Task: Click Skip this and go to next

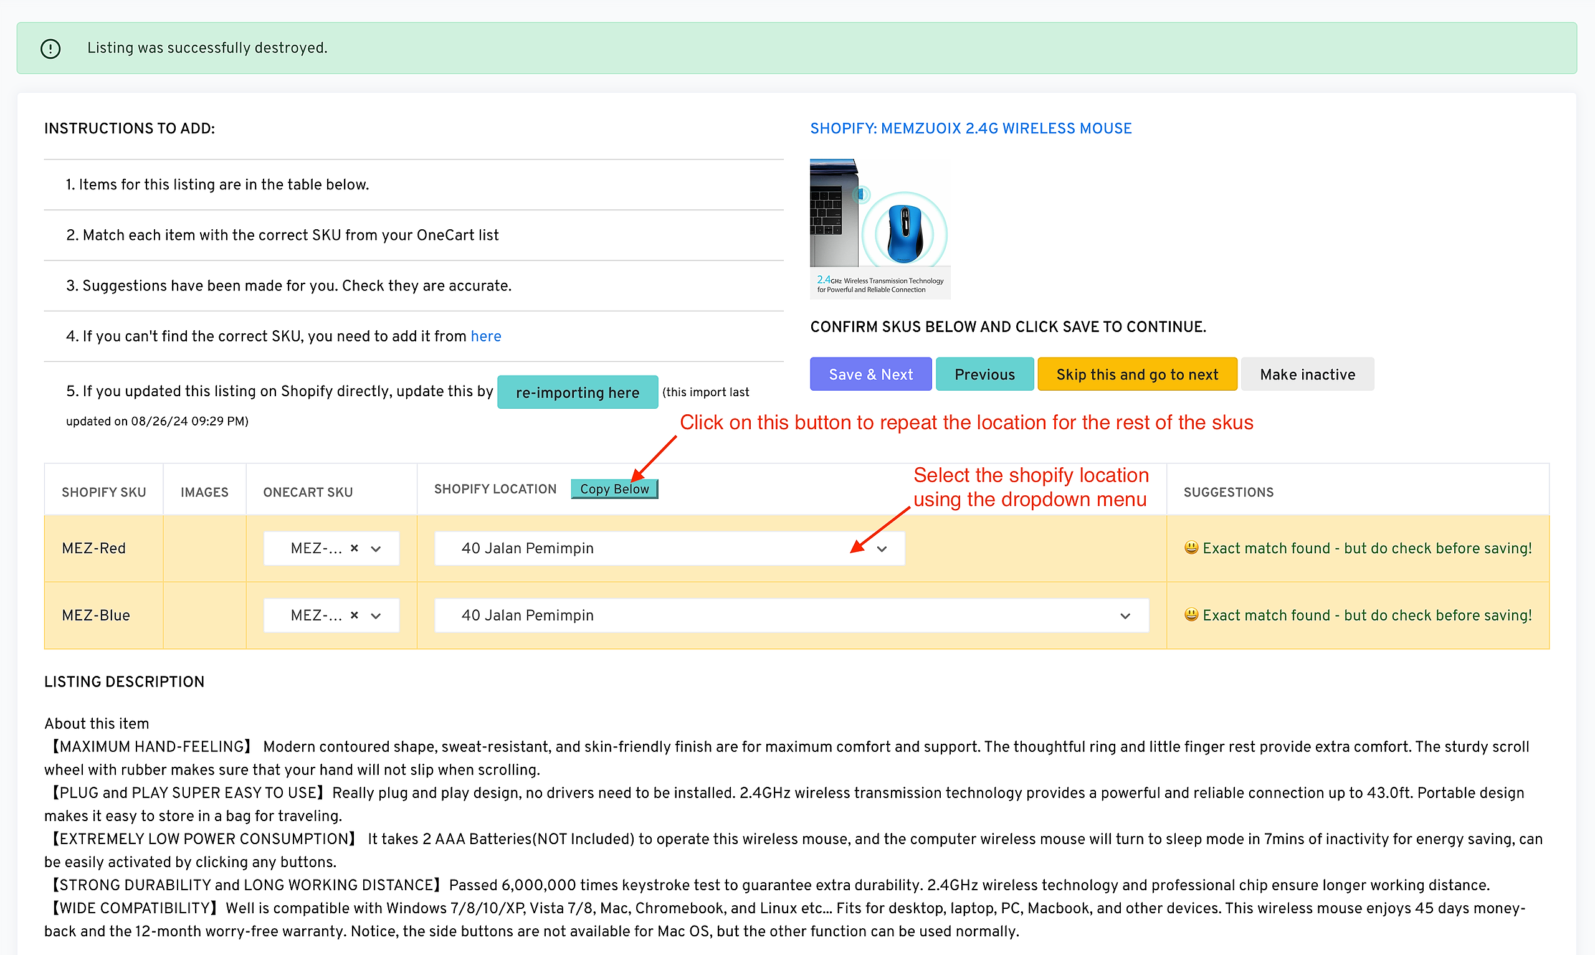Action: point(1136,374)
